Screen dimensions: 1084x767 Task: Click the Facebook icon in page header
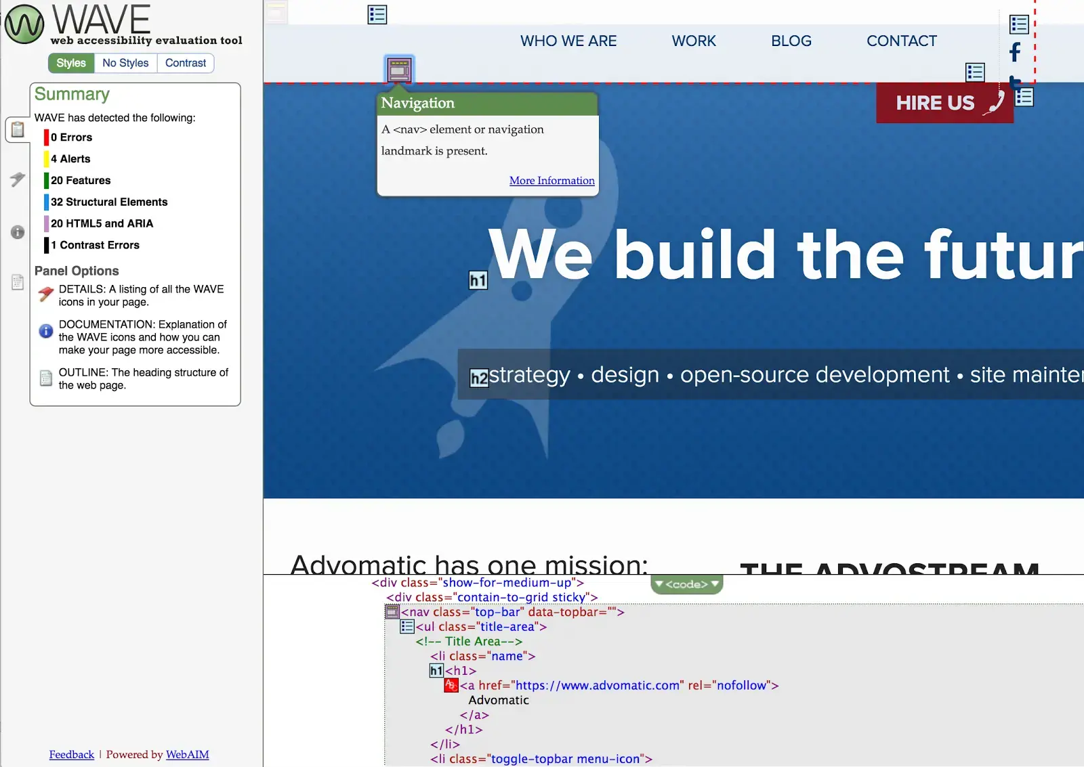coord(1014,52)
